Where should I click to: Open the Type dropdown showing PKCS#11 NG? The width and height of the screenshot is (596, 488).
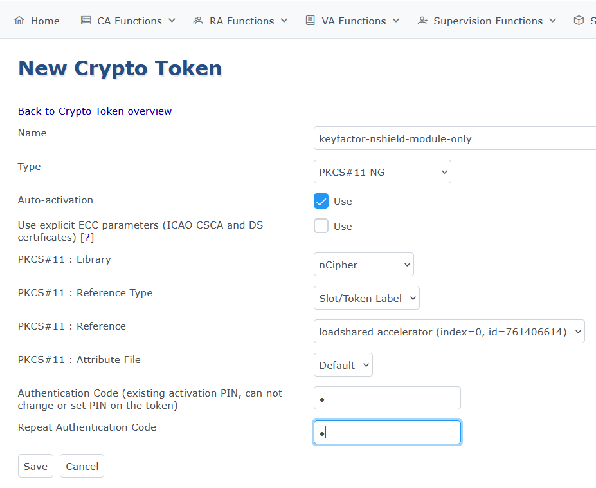coord(382,172)
